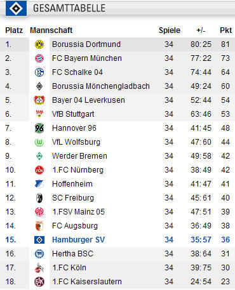235x290 pixels.
Task: Select the VfB Stuttgart team name
Action: tap(73, 114)
